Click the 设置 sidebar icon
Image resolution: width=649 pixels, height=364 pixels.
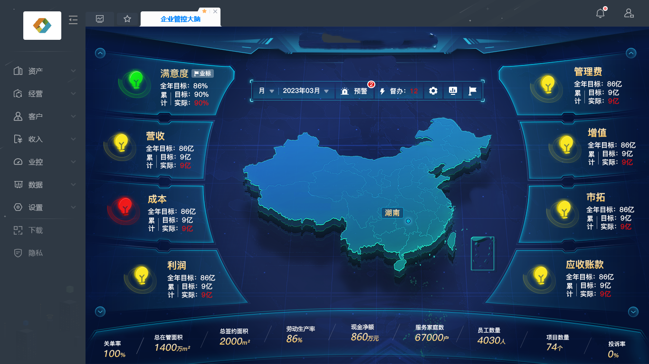click(18, 207)
